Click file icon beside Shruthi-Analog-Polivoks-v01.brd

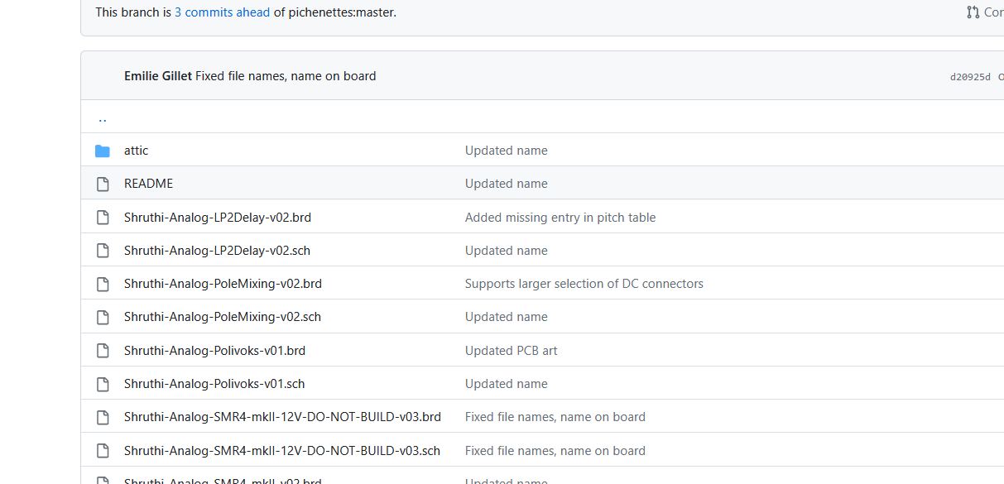click(x=103, y=351)
